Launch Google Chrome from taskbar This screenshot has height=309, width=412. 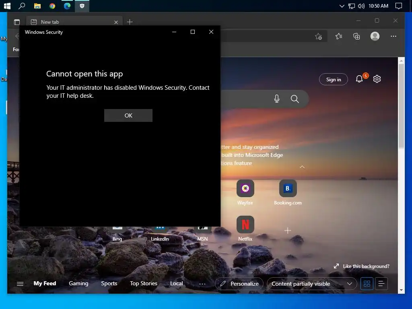(x=52, y=6)
